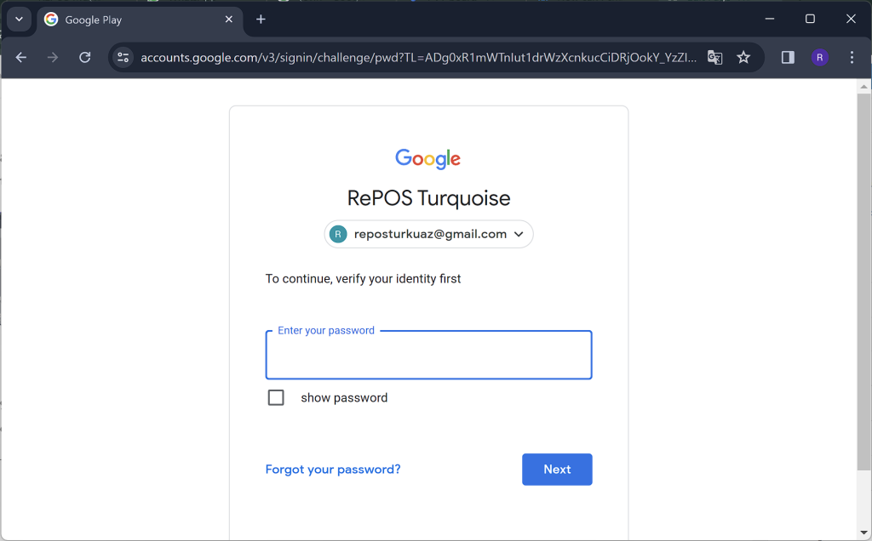The image size is (872, 541).
Task: Go back to the previous page
Action: coord(21,57)
